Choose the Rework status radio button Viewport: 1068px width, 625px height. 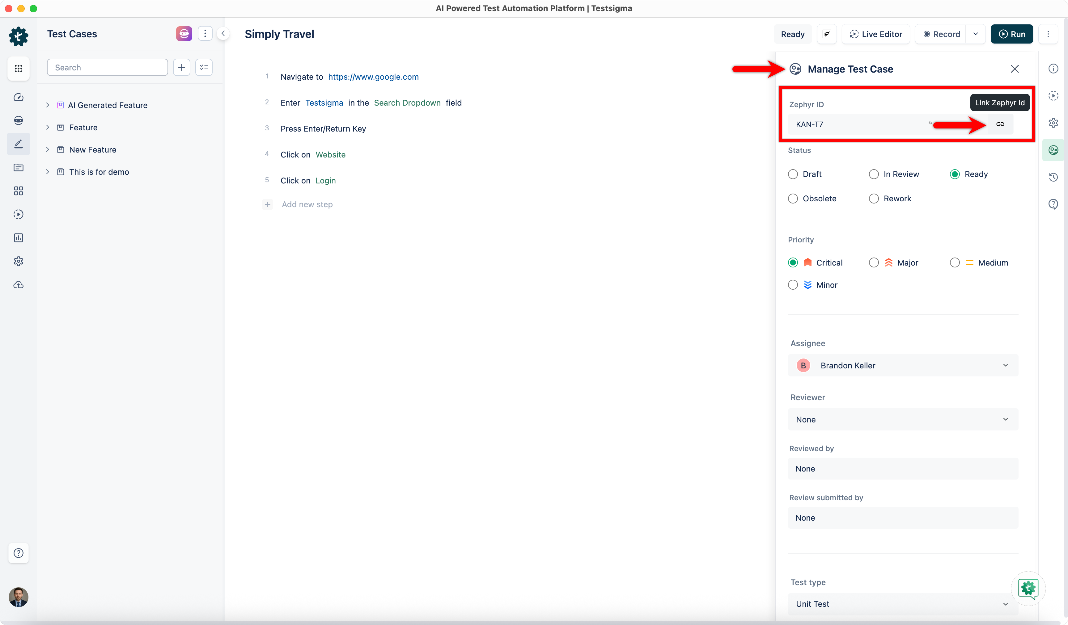[874, 199]
